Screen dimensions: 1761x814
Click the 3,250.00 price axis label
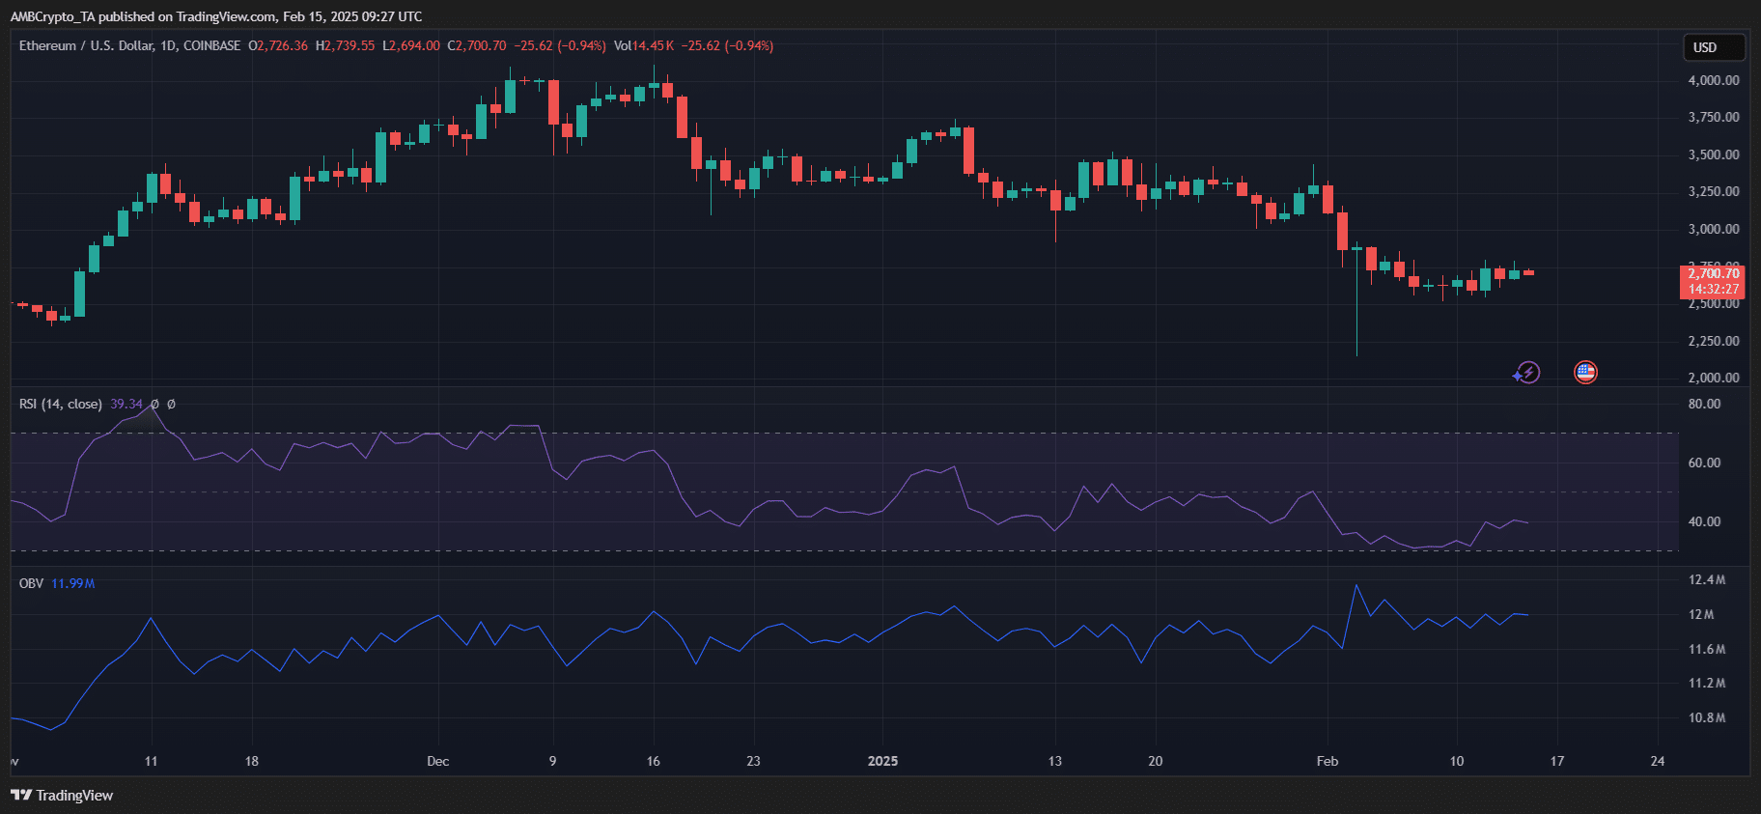point(1714,191)
